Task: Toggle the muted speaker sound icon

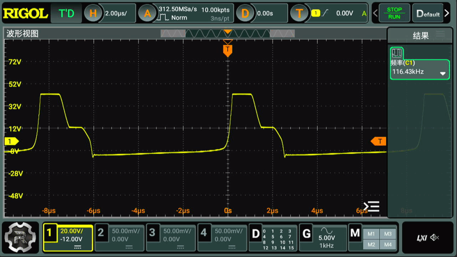Action: pyautogui.click(x=435, y=238)
